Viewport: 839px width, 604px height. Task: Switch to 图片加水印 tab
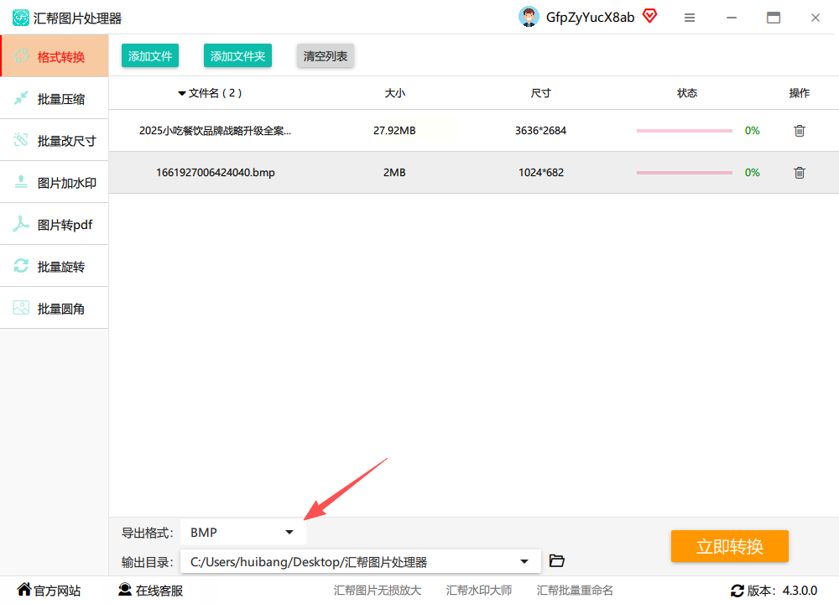pos(55,183)
